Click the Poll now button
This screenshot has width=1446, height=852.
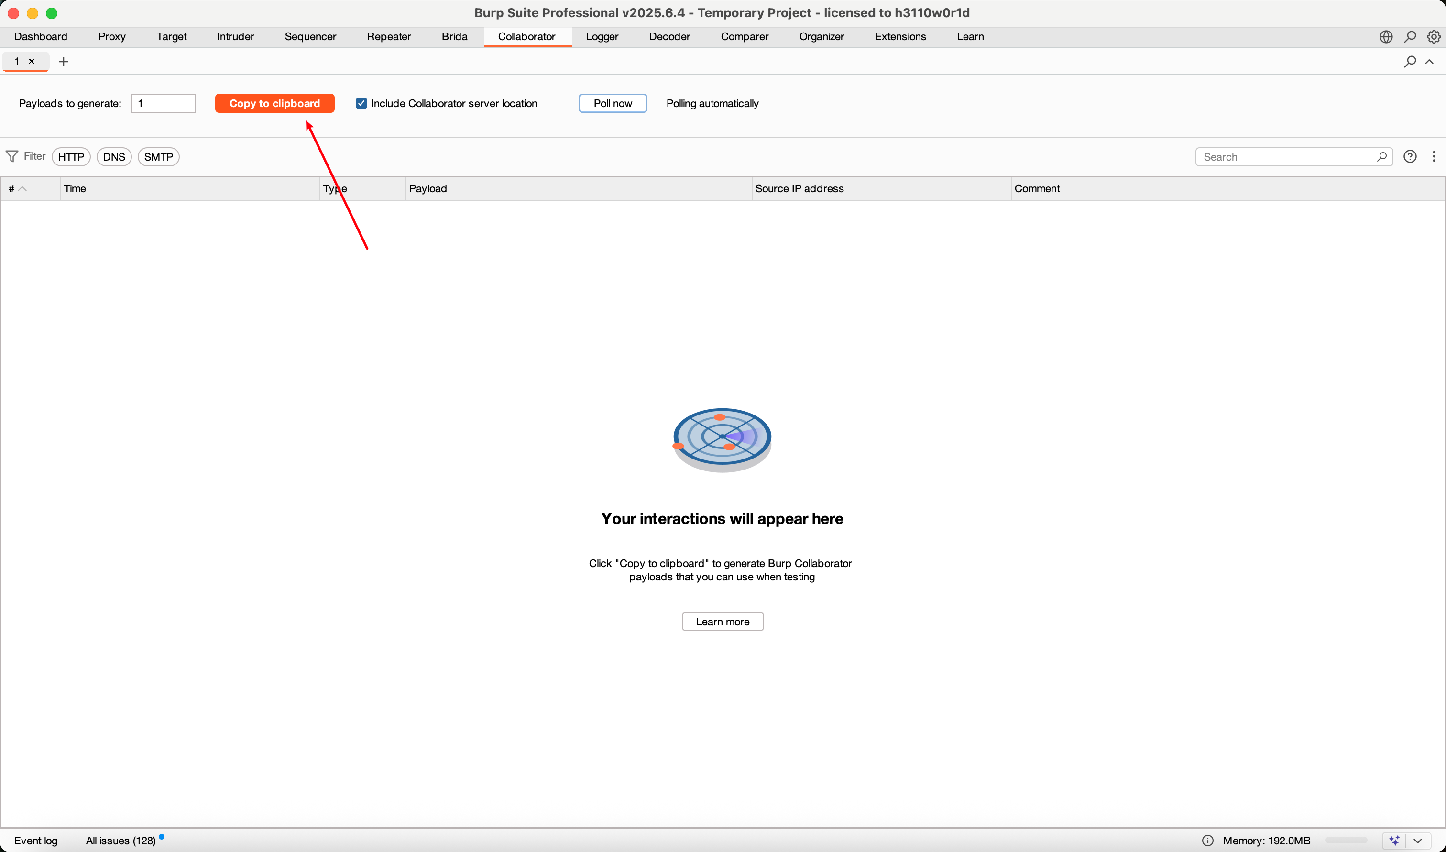[613, 103]
